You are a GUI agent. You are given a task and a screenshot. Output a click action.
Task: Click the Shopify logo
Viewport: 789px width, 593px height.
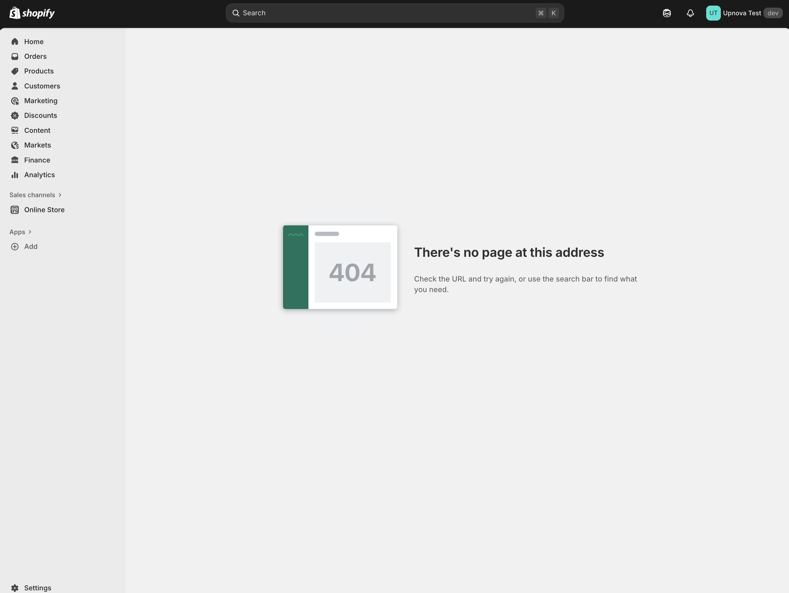click(x=32, y=13)
